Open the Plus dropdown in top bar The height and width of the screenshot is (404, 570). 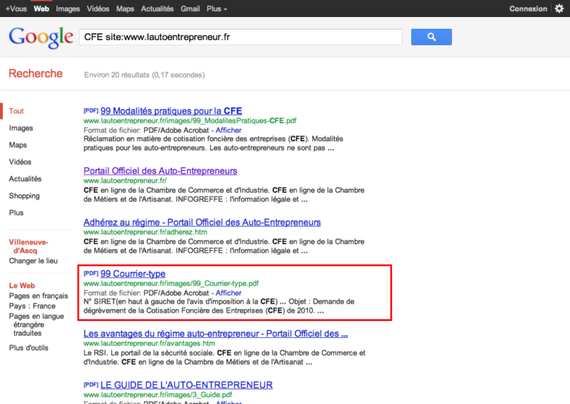point(217,9)
